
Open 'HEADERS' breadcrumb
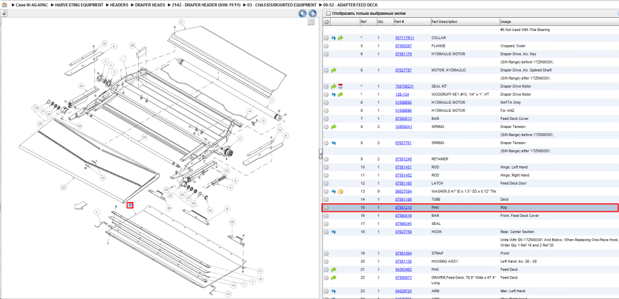coord(119,5)
